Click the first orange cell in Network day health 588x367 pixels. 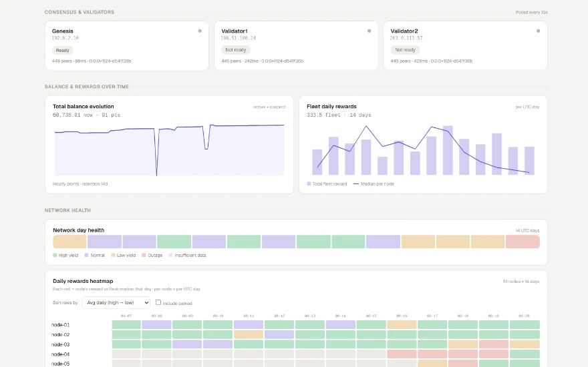[x=69, y=242]
